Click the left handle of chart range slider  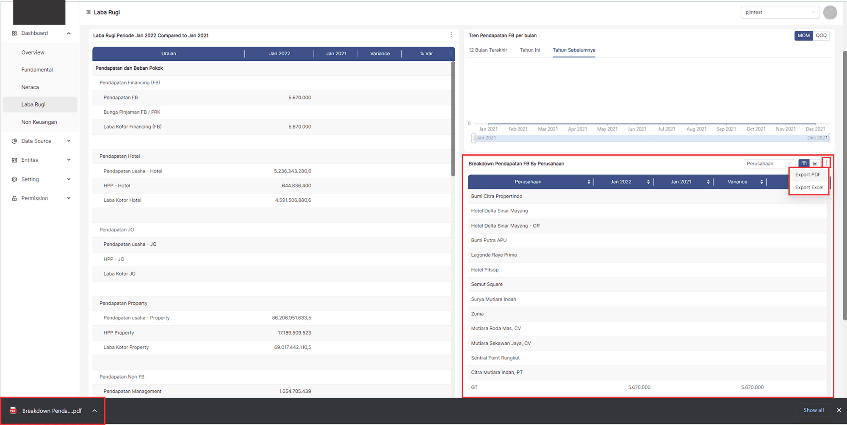473,138
